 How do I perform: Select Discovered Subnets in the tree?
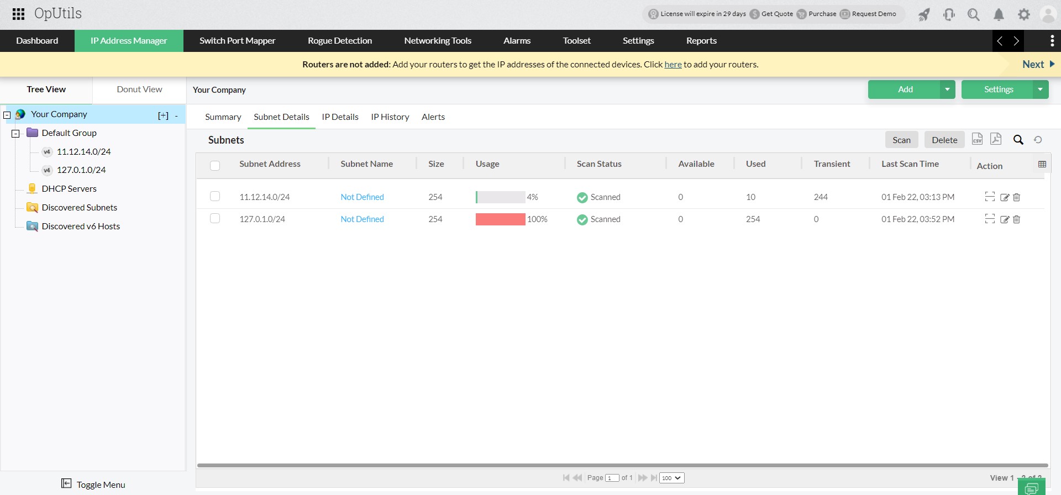click(80, 208)
